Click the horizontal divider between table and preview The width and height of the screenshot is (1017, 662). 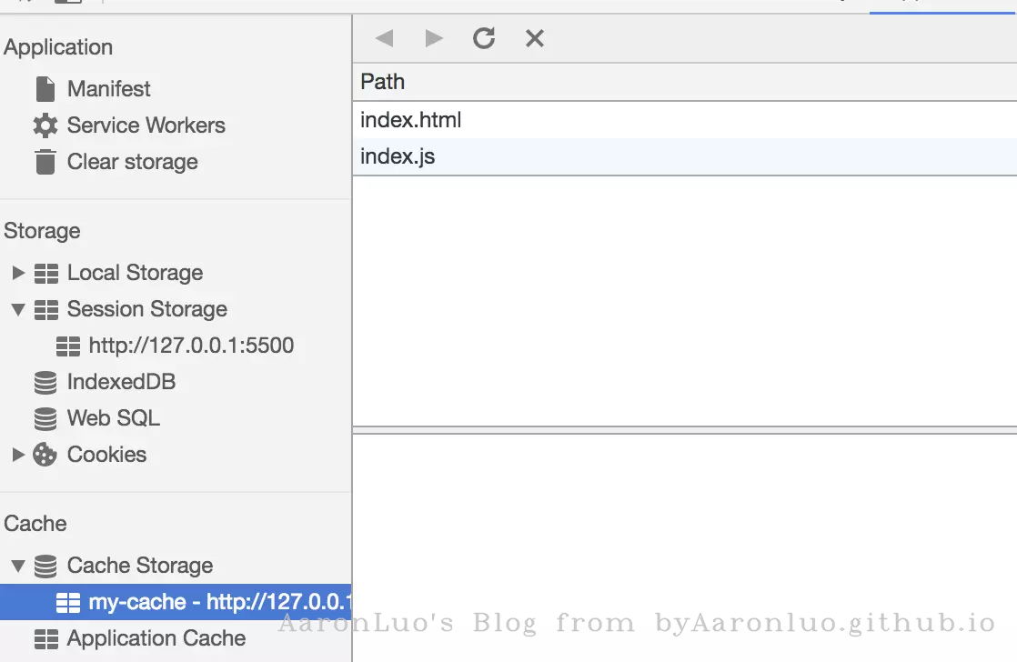684,430
